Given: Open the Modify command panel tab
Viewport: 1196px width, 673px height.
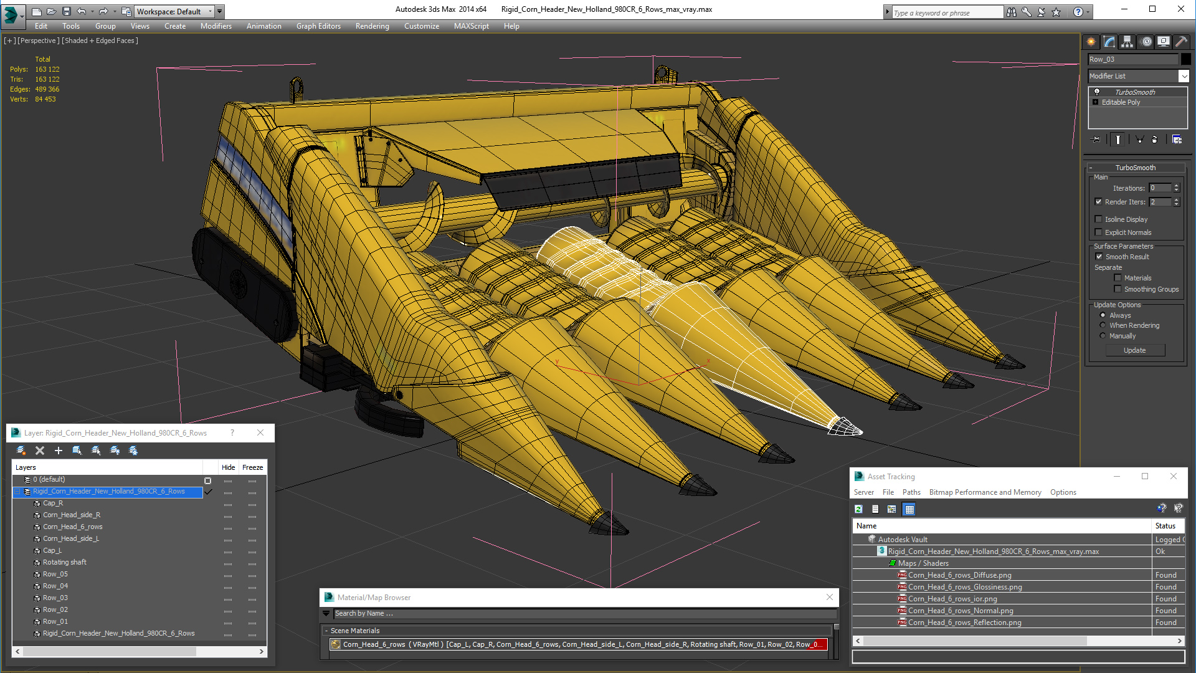Looking at the screenshot, I should click(x=1109, y=42).
